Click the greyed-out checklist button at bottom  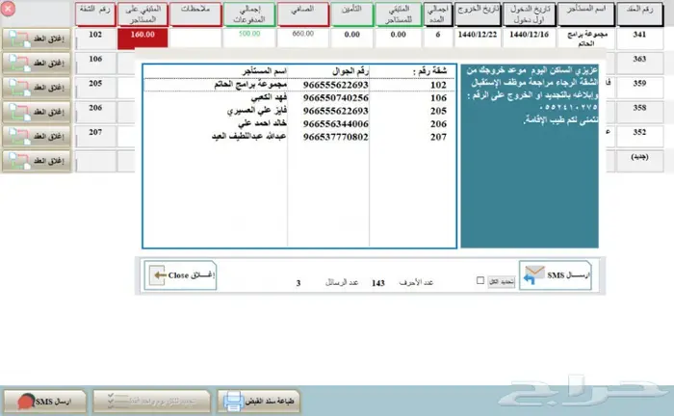pyautogui.click(x=151, y=402)
